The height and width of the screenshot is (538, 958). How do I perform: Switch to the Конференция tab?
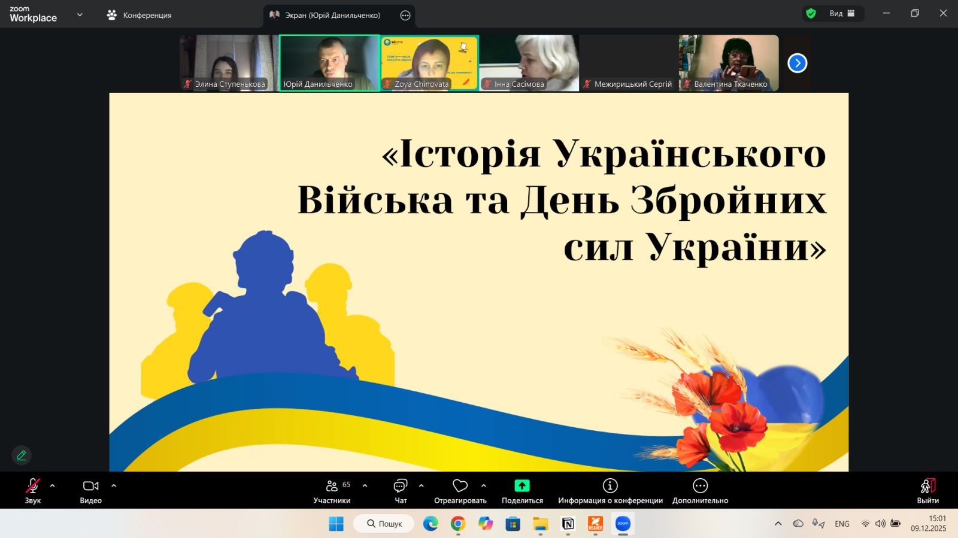coord(139,15)
